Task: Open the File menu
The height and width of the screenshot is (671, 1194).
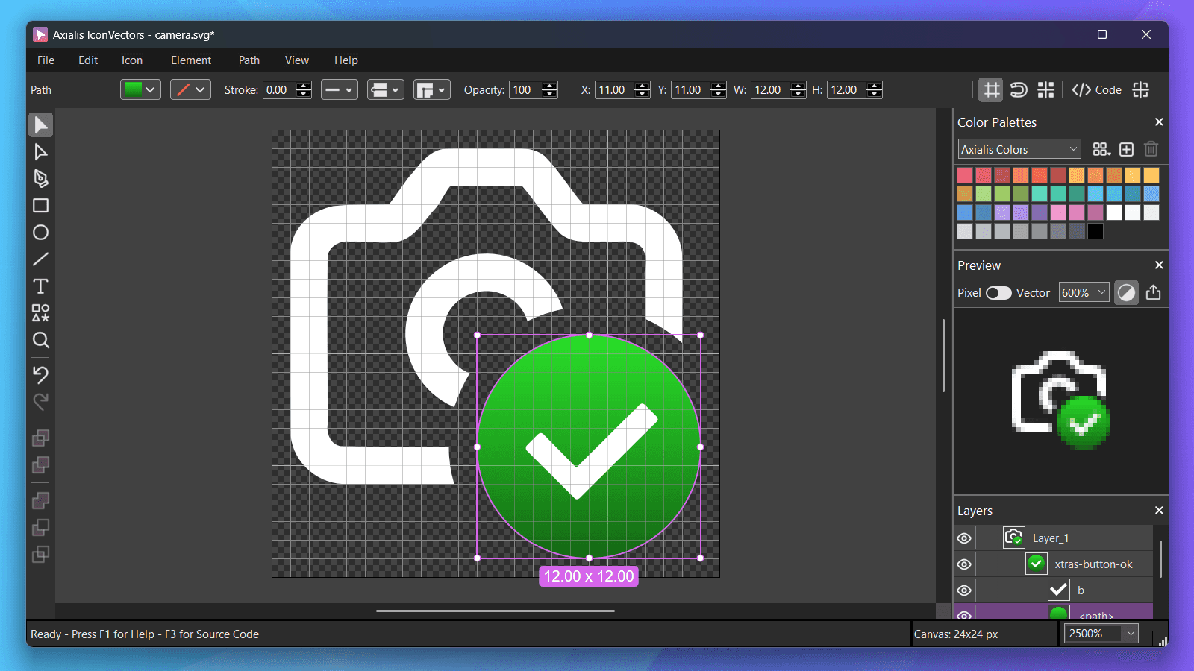Action: pyautogui.click(x=46, y=60)
